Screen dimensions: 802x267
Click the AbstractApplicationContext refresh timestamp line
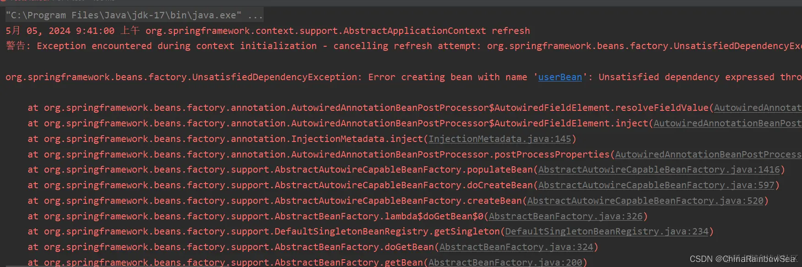[268, 31]
